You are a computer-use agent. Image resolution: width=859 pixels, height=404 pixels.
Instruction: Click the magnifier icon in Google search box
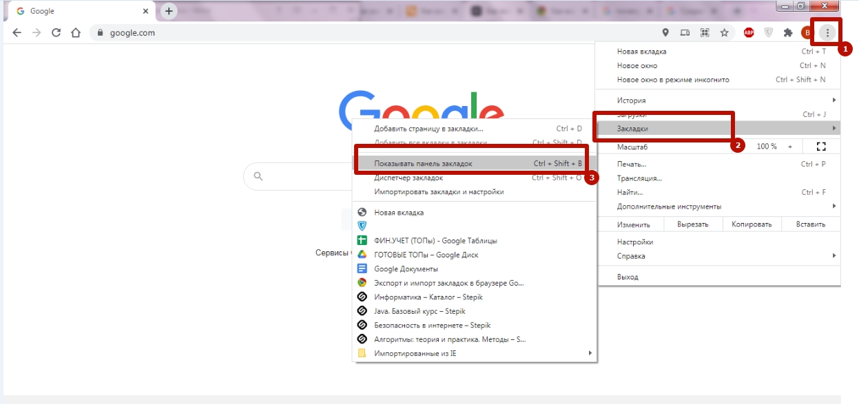coord(258,176)
